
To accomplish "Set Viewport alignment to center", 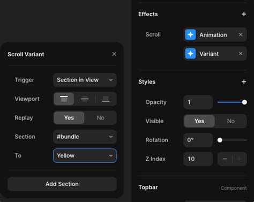I will [85, 99].
